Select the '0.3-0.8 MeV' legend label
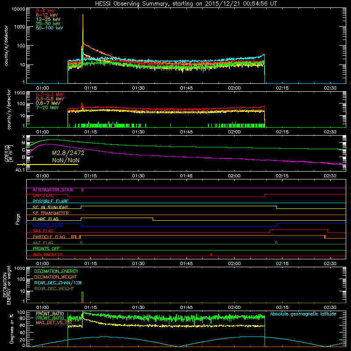The height and width of the screenshot is (351, 351). point(50,99)
